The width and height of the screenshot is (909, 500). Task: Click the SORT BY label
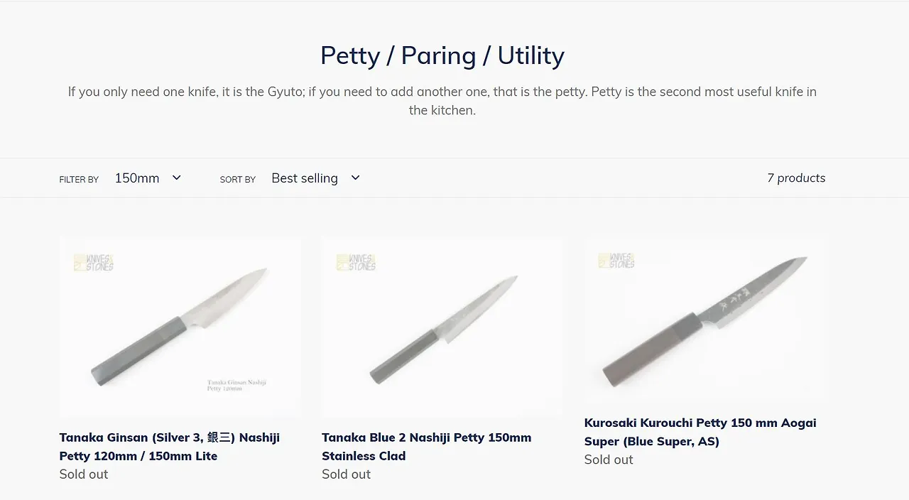pos(238,180)
